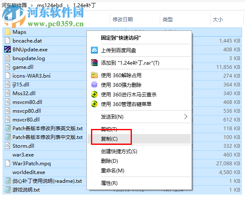Click the bnupdate.log file icon
This screenshot has height=197, width=245.
click(x=8, y=58)
